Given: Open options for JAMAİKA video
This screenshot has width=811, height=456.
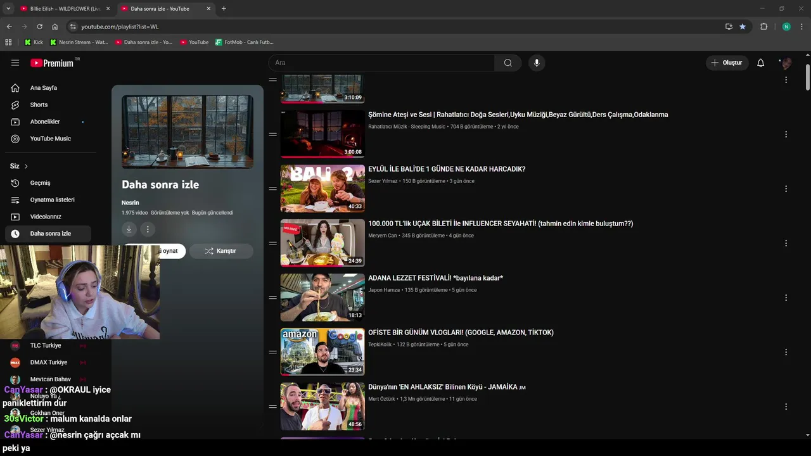Looking at the screenshot, I should coord(786,407).
